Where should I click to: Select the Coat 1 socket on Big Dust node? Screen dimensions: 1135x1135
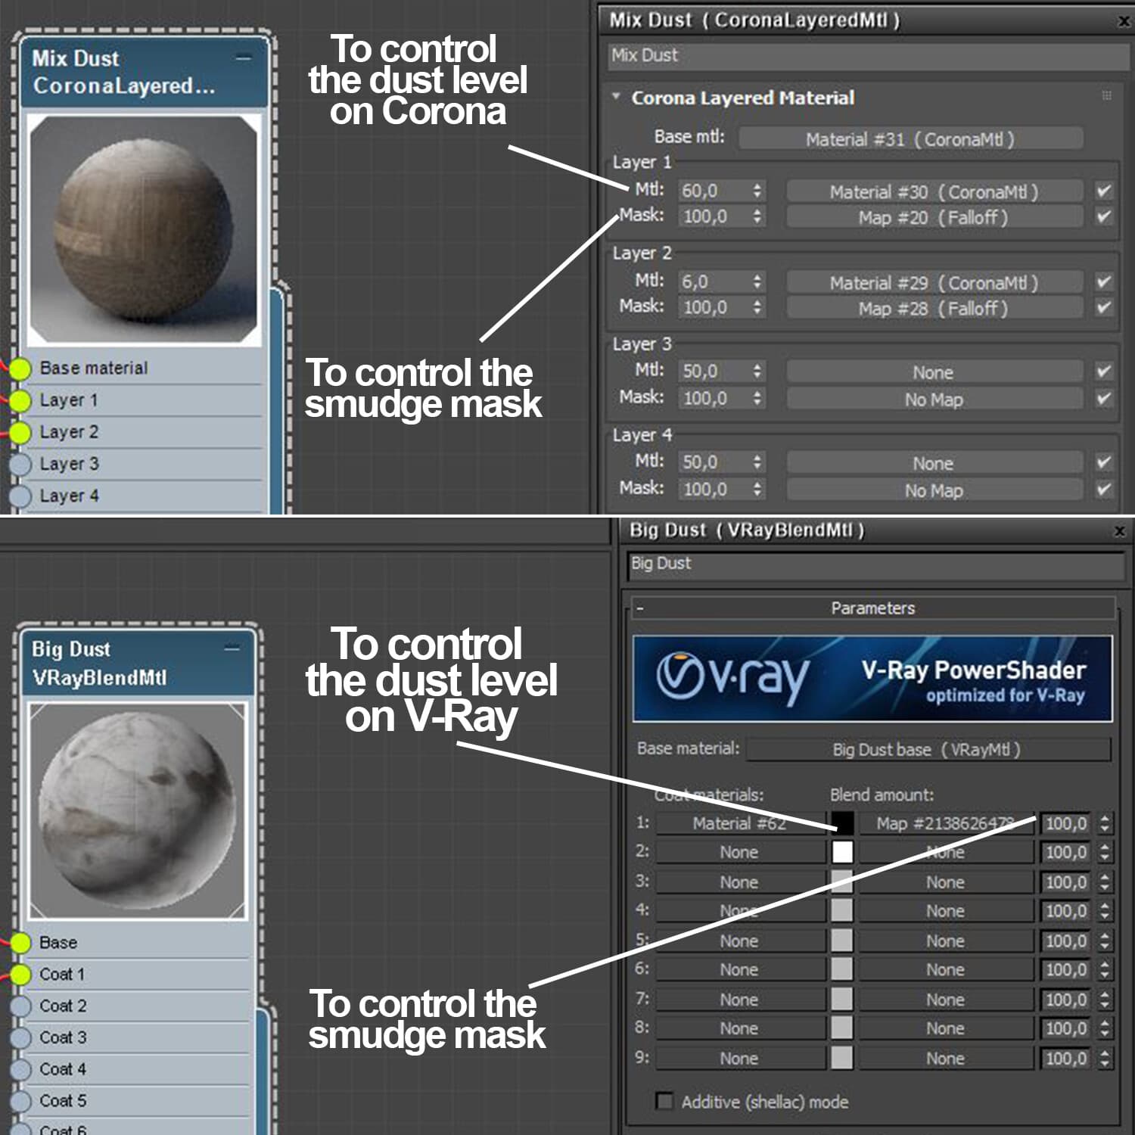20,975
